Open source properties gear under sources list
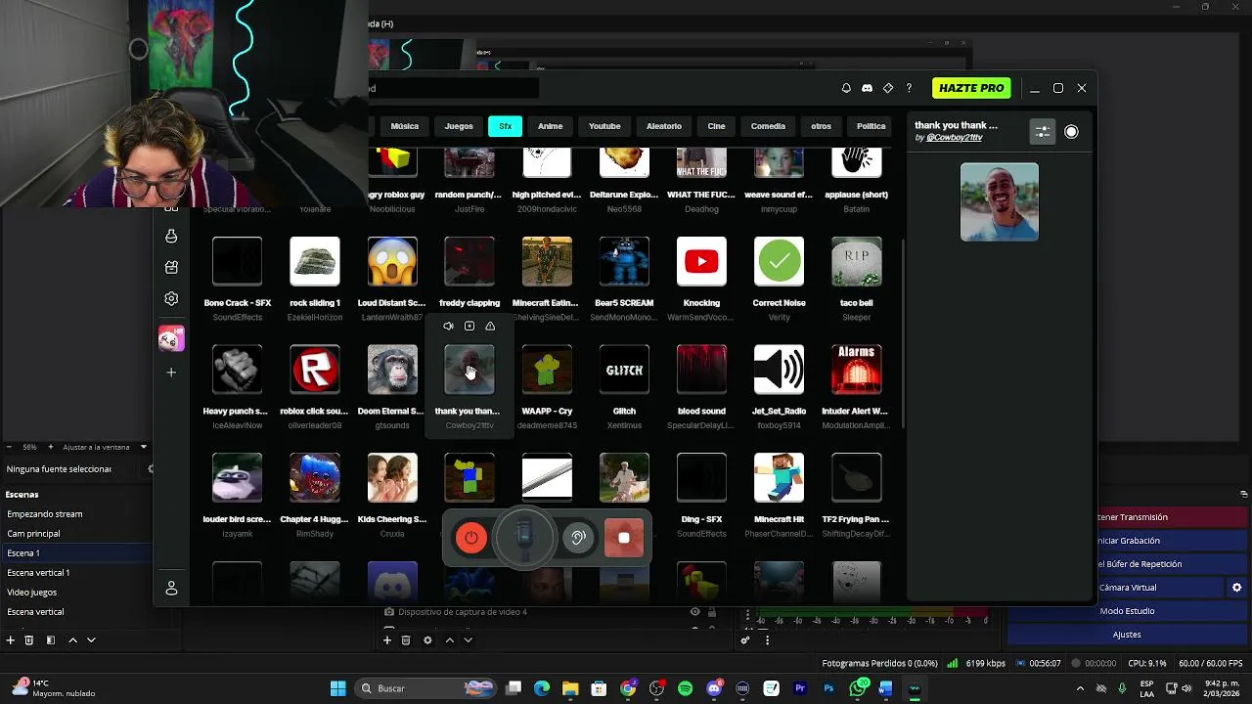 [x=427, y=640]
